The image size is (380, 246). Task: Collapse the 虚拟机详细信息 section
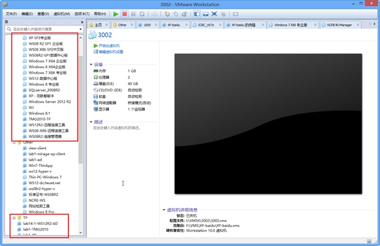(x=164, y=210)
